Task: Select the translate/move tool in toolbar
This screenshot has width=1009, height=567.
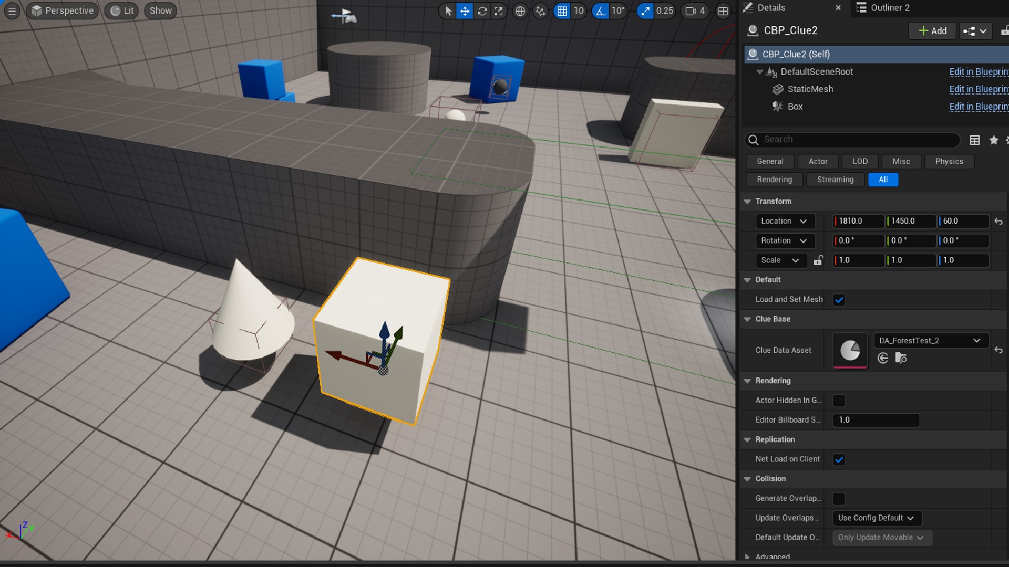Action: (x=465, y=10)
